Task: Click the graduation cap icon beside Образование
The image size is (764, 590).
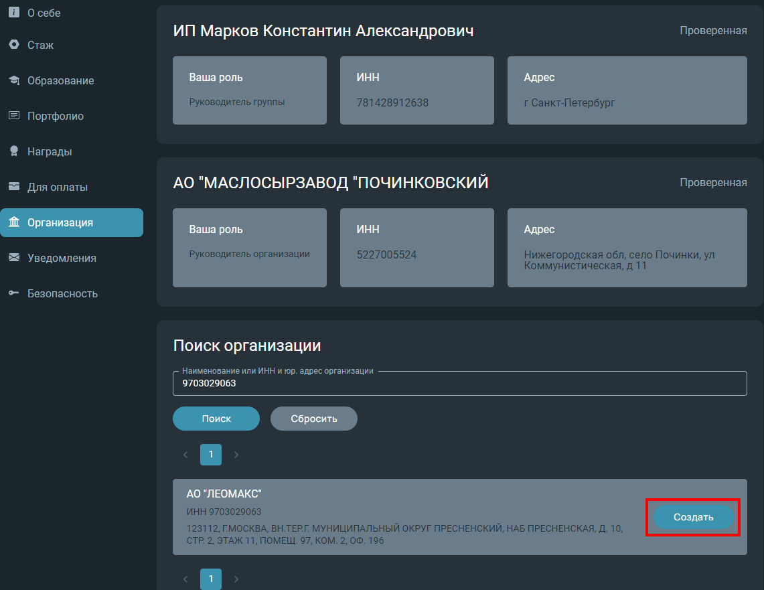Action: [14, 80]
